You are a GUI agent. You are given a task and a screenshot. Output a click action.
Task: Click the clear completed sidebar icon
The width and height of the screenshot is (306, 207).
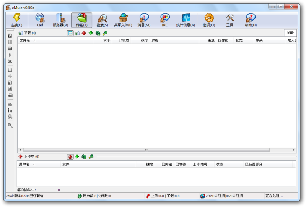[10, 110]
